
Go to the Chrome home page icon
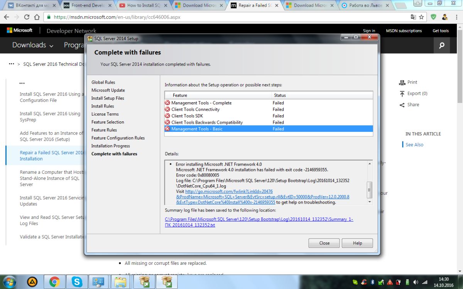(x=37, y=17)
